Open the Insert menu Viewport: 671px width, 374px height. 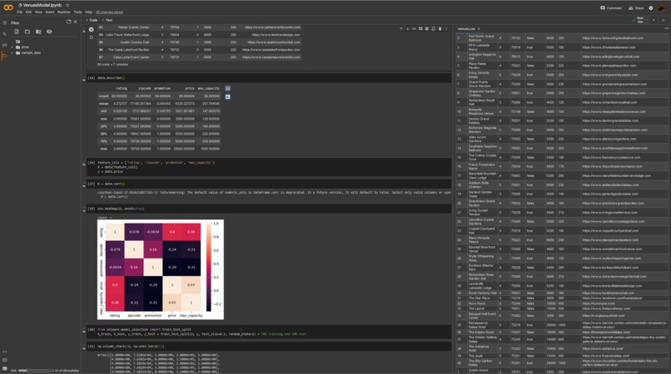pyautogui.click(x=50, y=12)
